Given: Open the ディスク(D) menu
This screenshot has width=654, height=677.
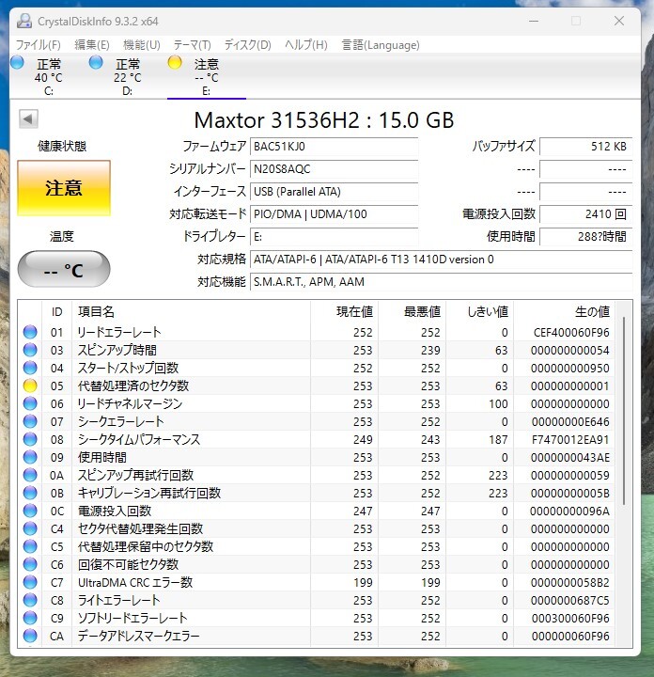Looking at the screenshot, I should pyautogui.click(x=248, y=45).
